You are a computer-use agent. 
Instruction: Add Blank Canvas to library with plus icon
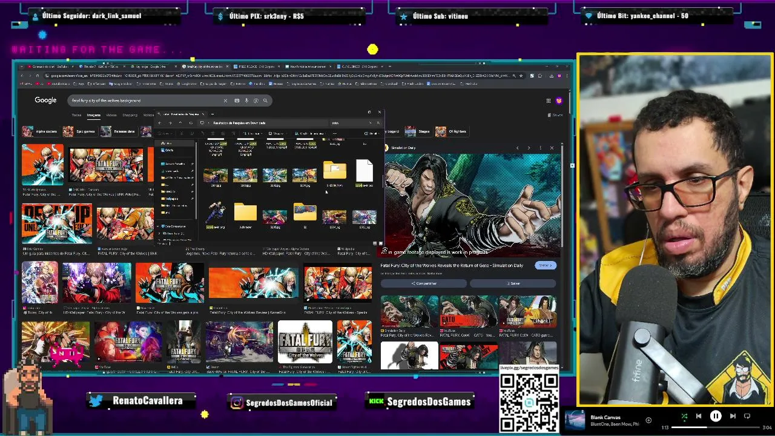point(648,420)
